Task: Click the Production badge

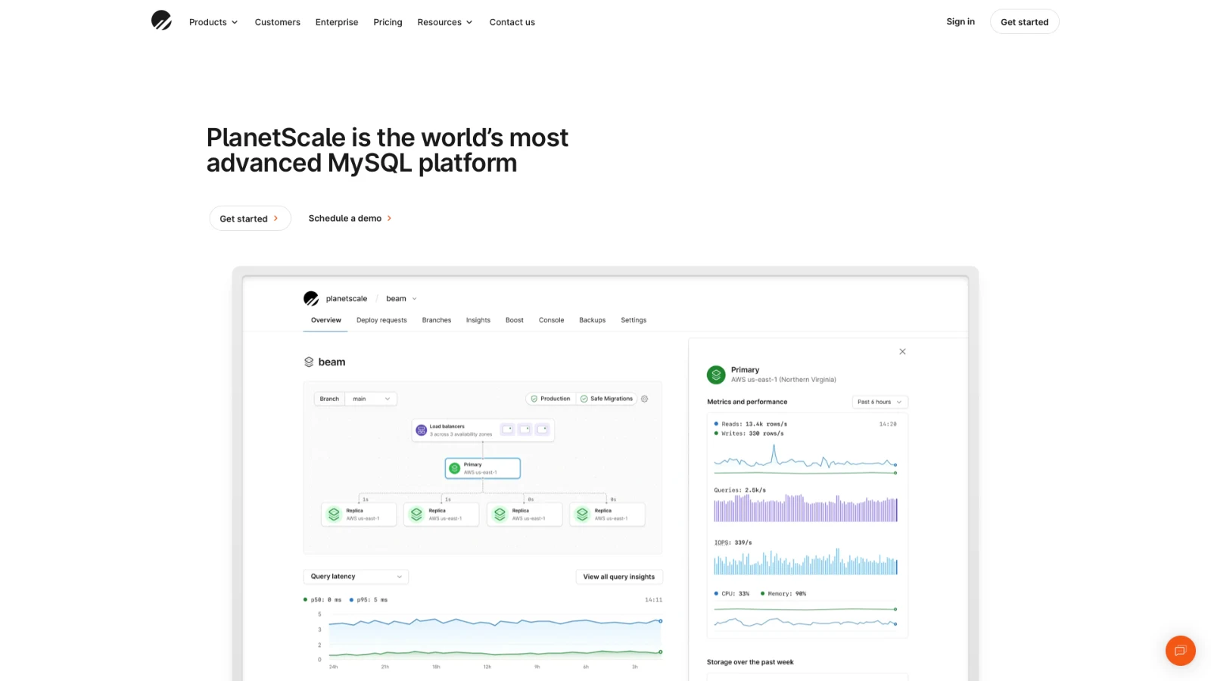Action: tap(550, 399)
